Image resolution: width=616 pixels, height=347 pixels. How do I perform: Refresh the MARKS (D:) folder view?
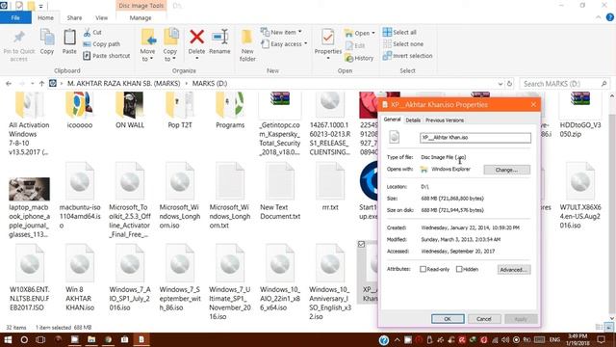[509, 84]
